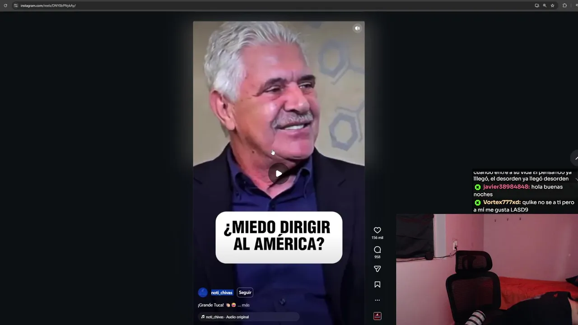Open the noti_chivas username link

pos(222,292)
